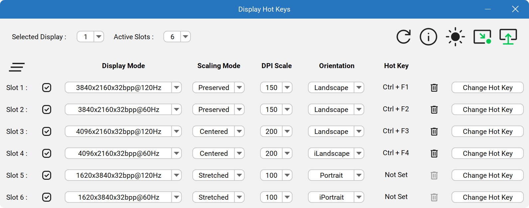Expand Slot 2 display mode 3840x2160x32bpp@60Hz
The height and width of the screenshot is (208, 529).
(123, 110)
